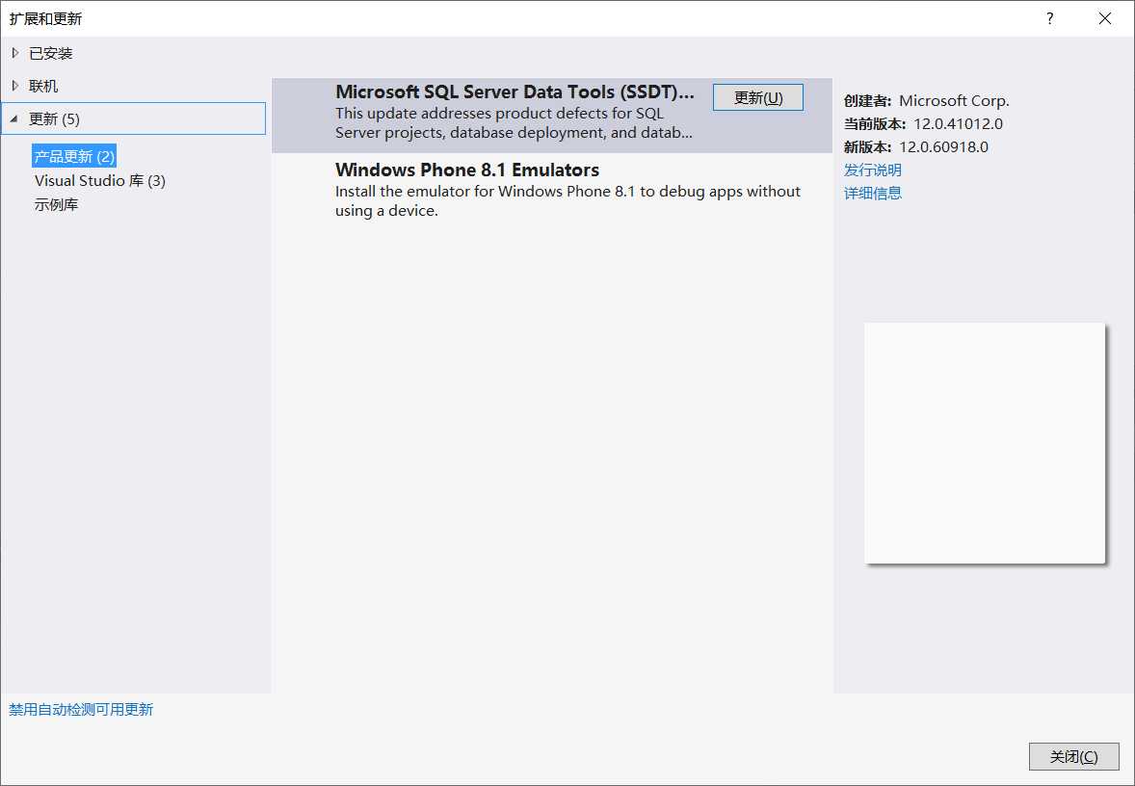Select the 更新 (5) category
This screenshot has width=1135, height=786.
(134, 118)
